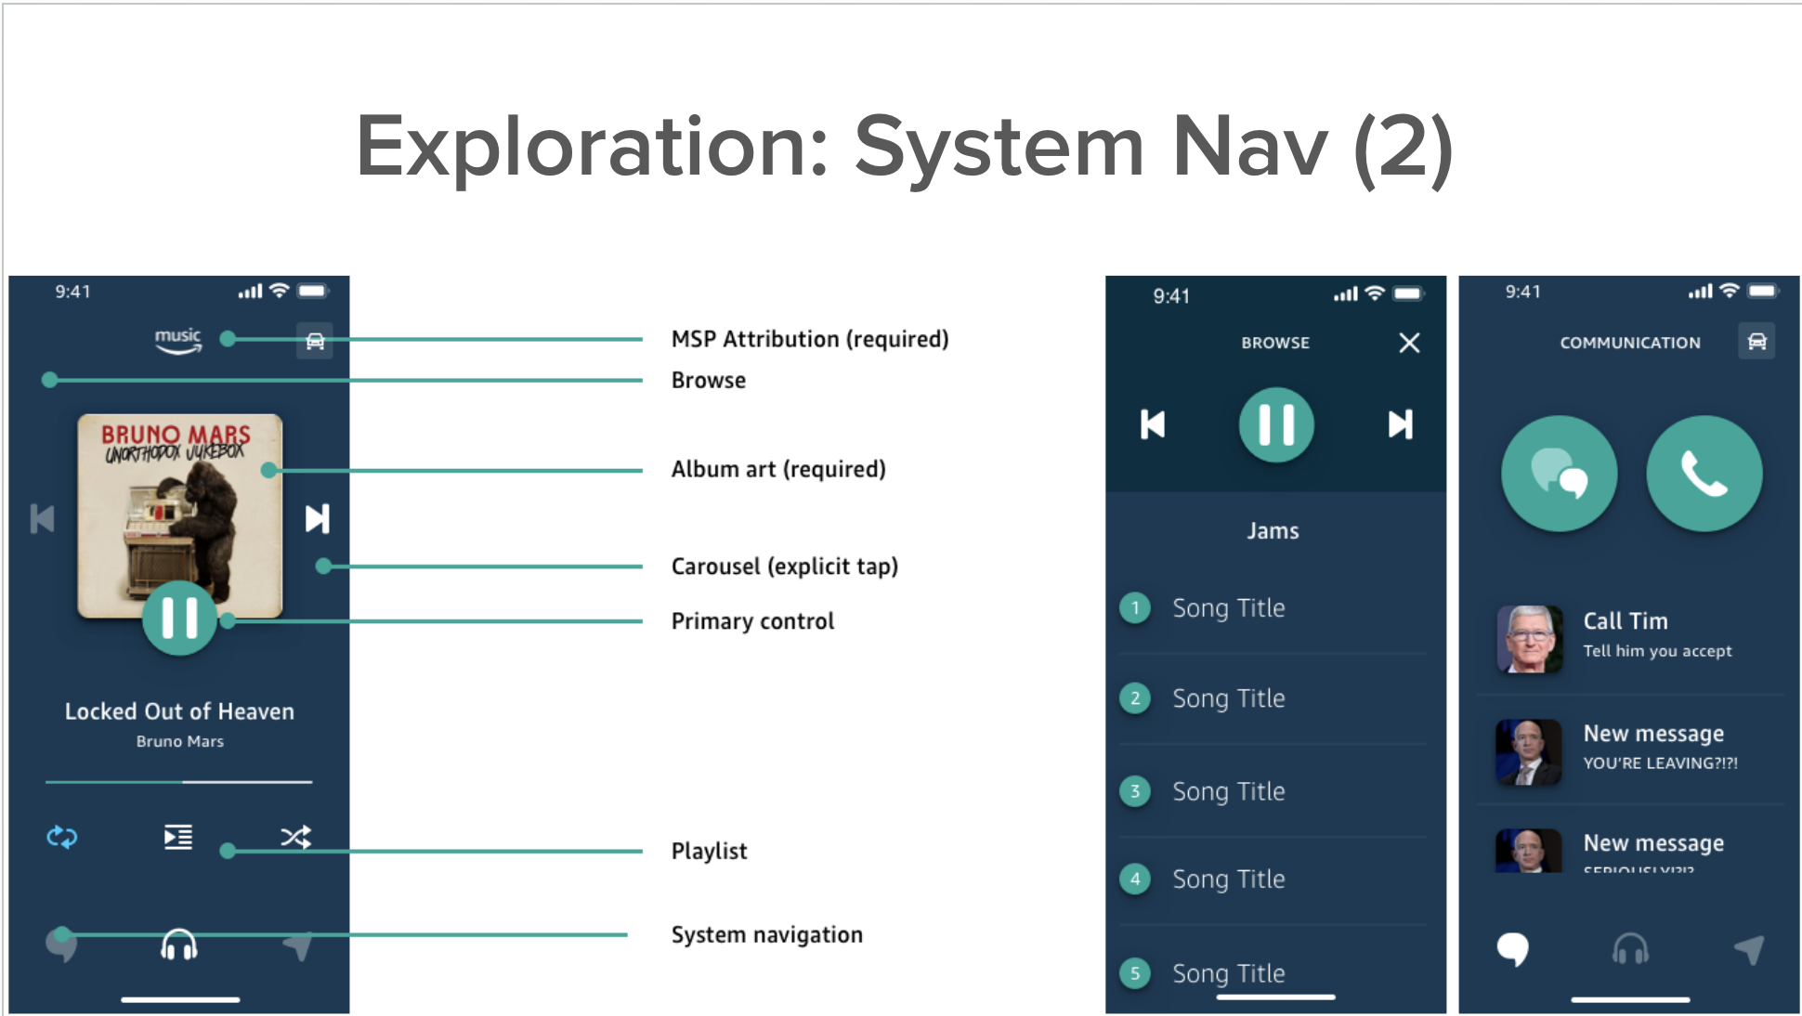Select the chat bubble tab on the Communication screen
Image resolution: width=1802 pixels, height=1016 pixels.
point(1513,949)
